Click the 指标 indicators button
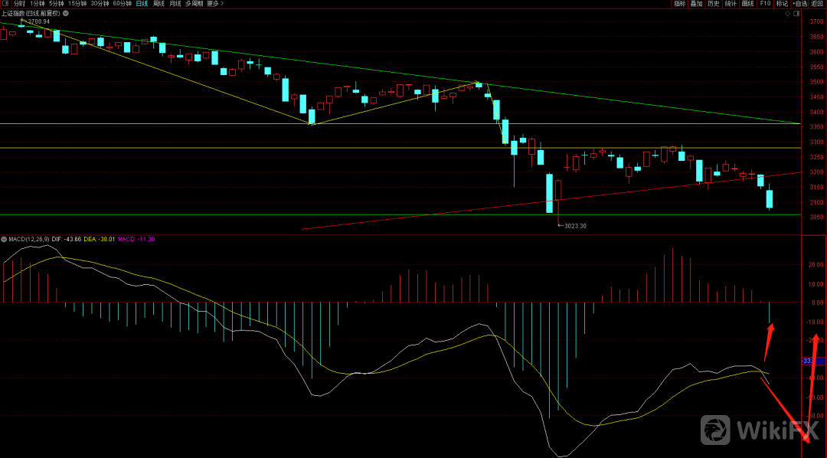 (679, 4)
